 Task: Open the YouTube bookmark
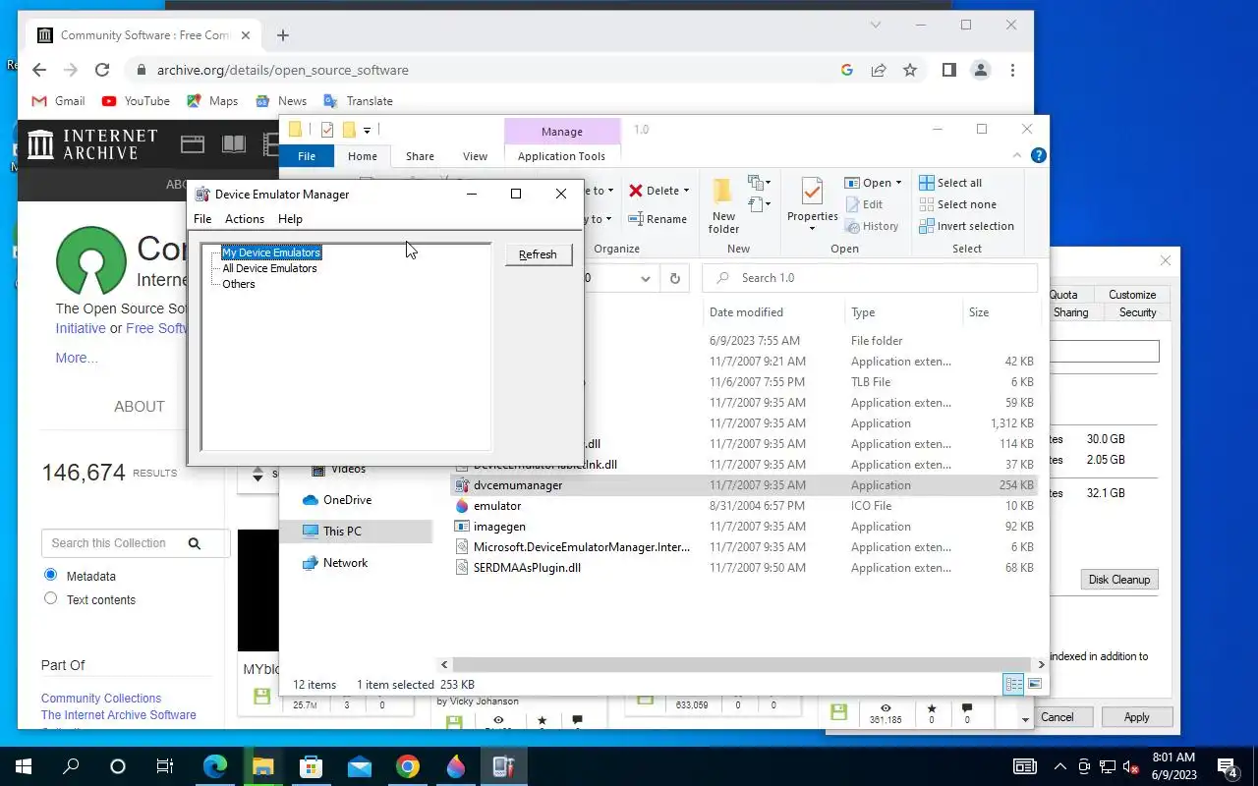click(x=136, y=101)
